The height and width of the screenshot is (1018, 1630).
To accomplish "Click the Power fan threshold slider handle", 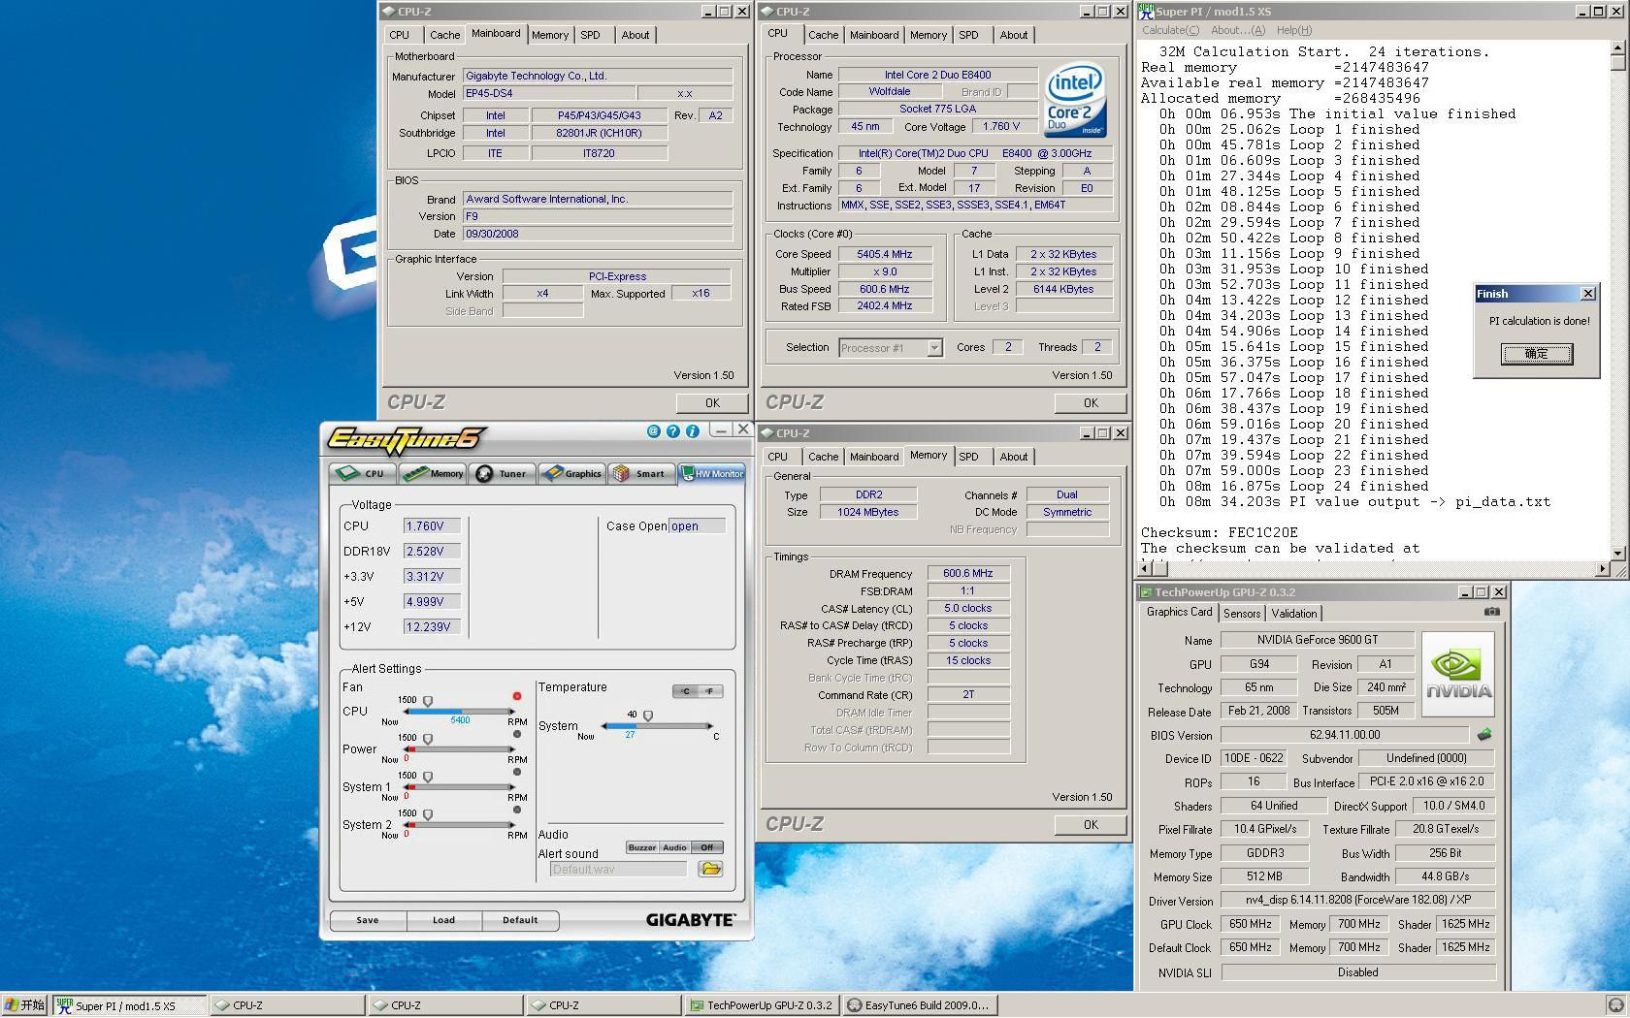I will click(428, 739).
